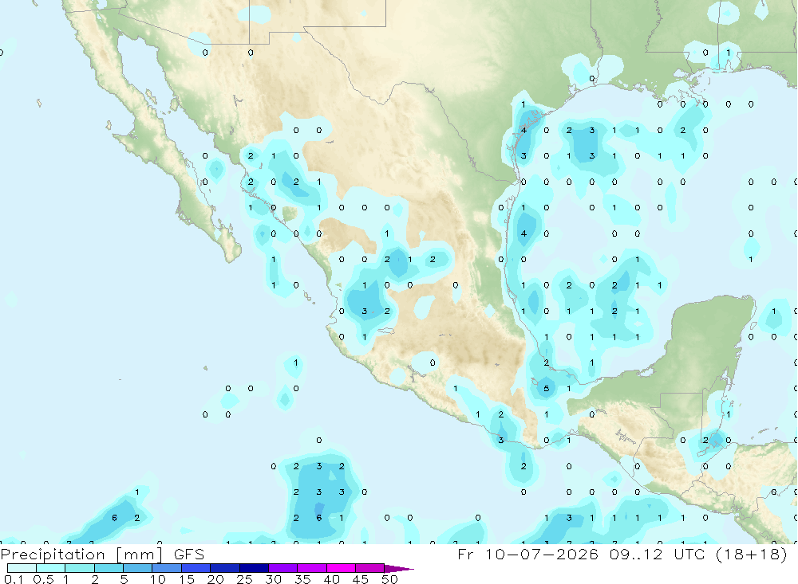Choose the 20–25 mm legend color swatch
798x584 pixels.
pos(225,568)
